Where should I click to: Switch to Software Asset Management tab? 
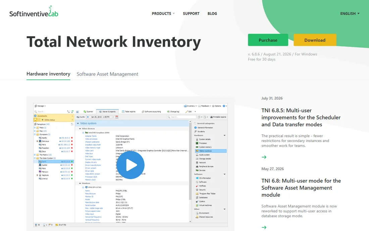click(x=107, y=74)
